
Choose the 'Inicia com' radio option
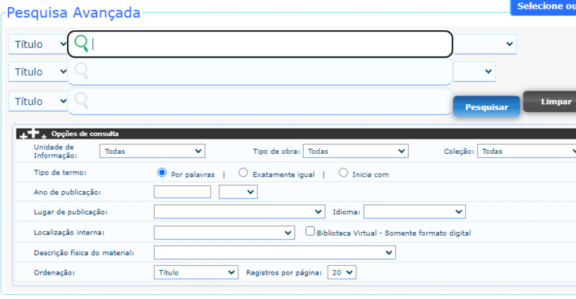click(343, 173)
